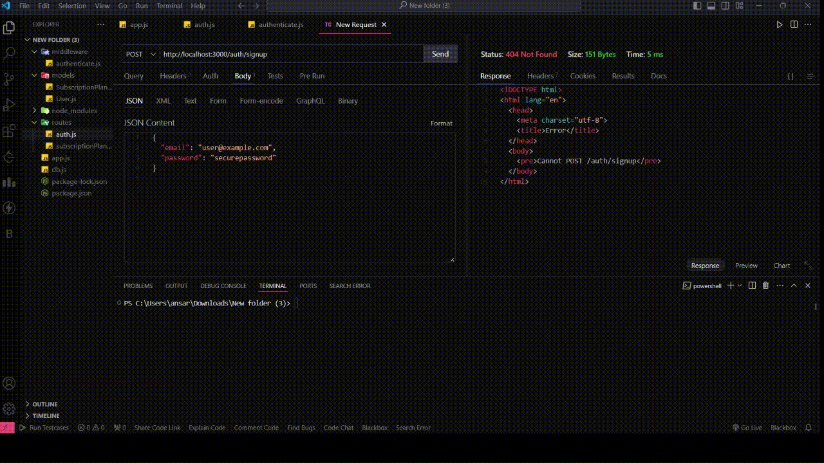Open the POST method dropdown
This screenshot has width=824, height=463.
141,54
